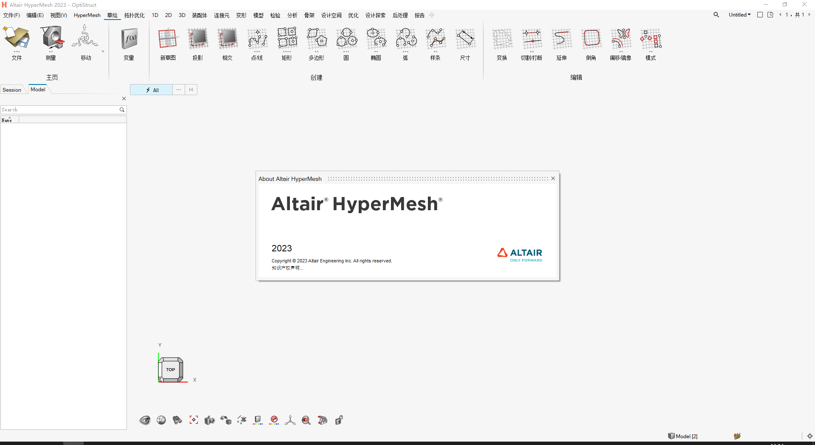Open the Untitled document dropdown
Viewport: 815px width, 445px height.
739,14
